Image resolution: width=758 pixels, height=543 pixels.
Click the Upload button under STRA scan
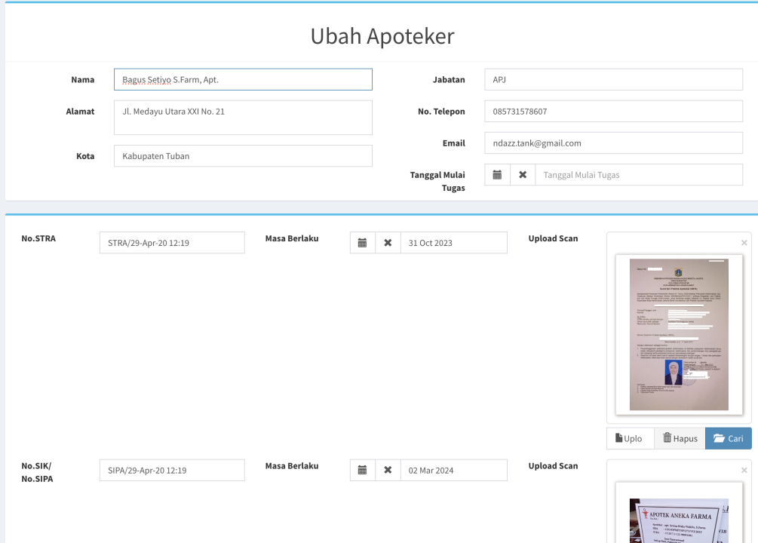630,438
